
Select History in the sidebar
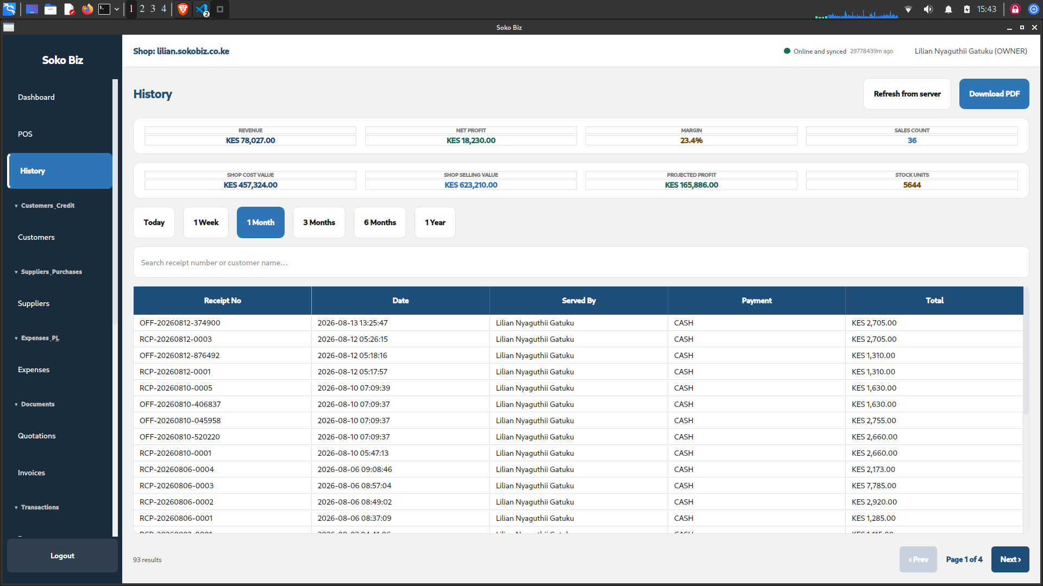60,171
